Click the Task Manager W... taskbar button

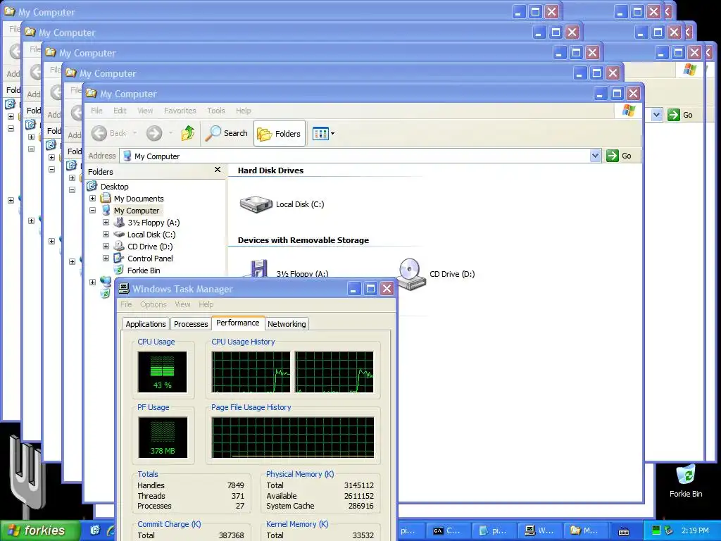pyautogui.click(x=541, y=530)
